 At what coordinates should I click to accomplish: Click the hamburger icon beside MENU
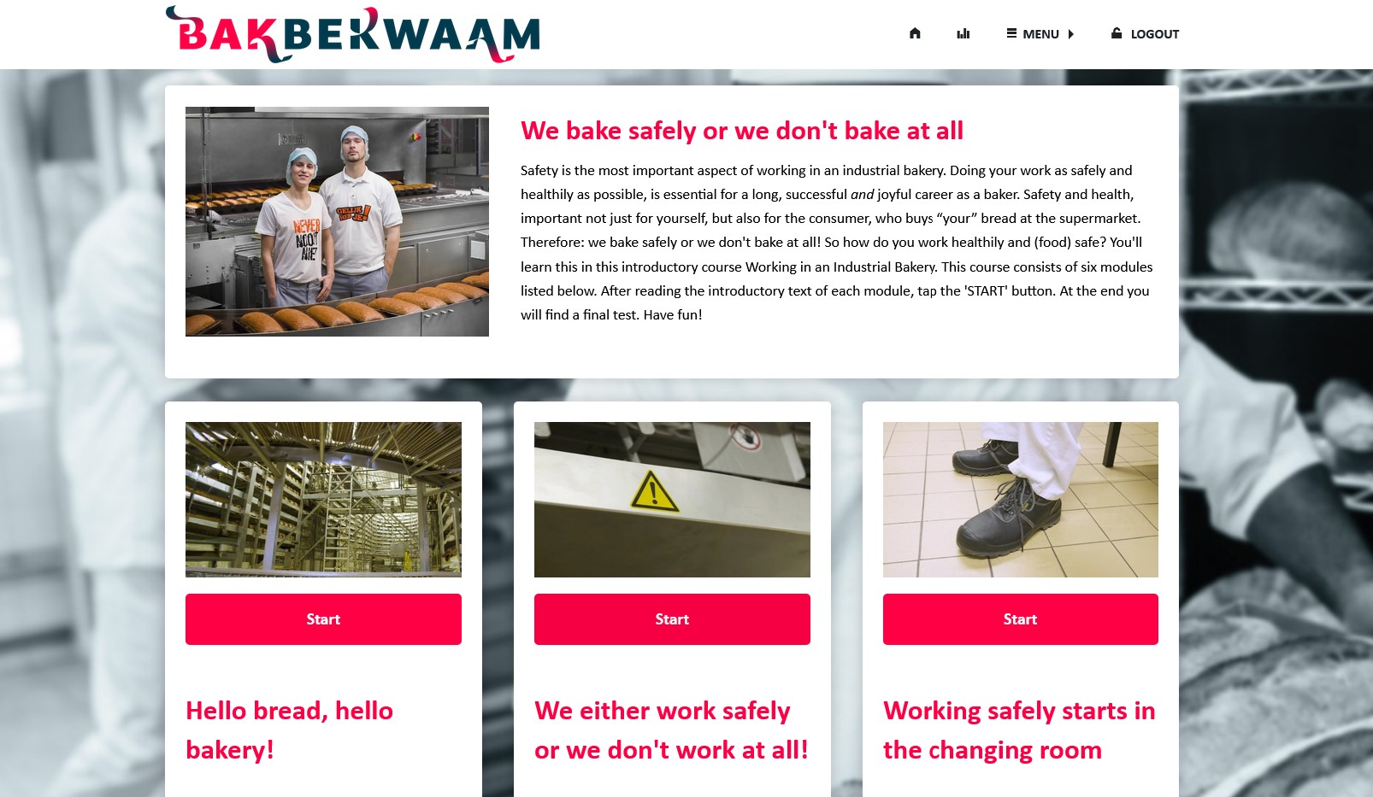pyautogui.click(x=1011, y=33)
